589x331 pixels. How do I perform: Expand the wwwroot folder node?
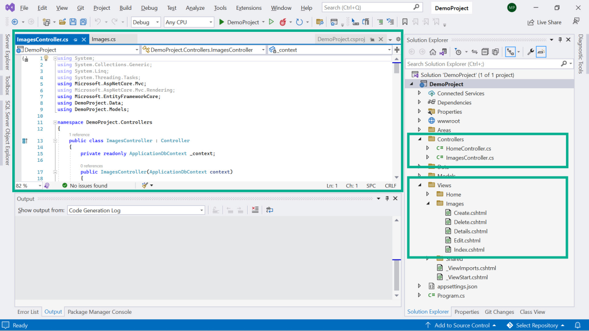tap(419, 121)
